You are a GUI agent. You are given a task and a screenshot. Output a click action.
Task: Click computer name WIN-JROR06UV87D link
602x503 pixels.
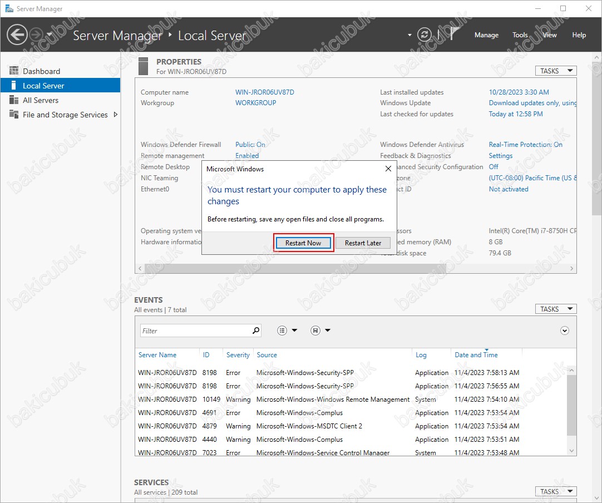(264, 92)
